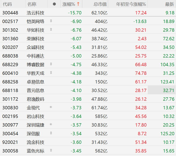Click the 125.20 latest price
The width and height of the screenshot is (176, 156).
tap(167, 134)
